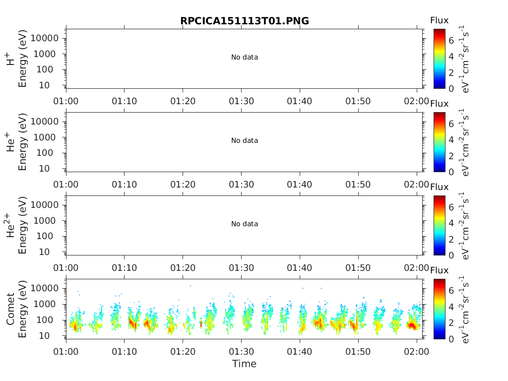The image size is (508, 381).
Task: Select the He2+ panel flux colorbar
Action: coord(440,225)
